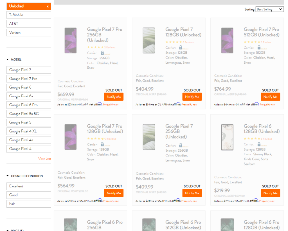Click unlocked carrier lock icon on Pixel 6 128GB

(259, 144)
